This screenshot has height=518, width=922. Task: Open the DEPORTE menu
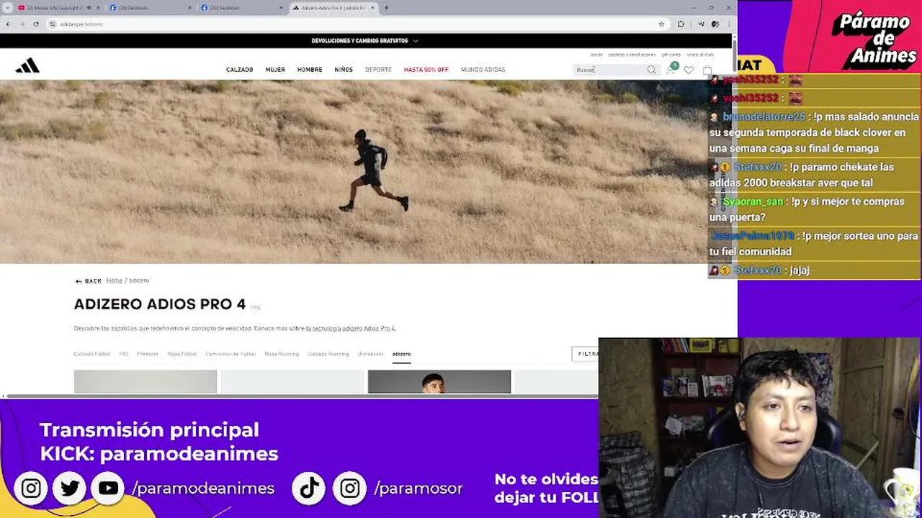tap(378, 70)
